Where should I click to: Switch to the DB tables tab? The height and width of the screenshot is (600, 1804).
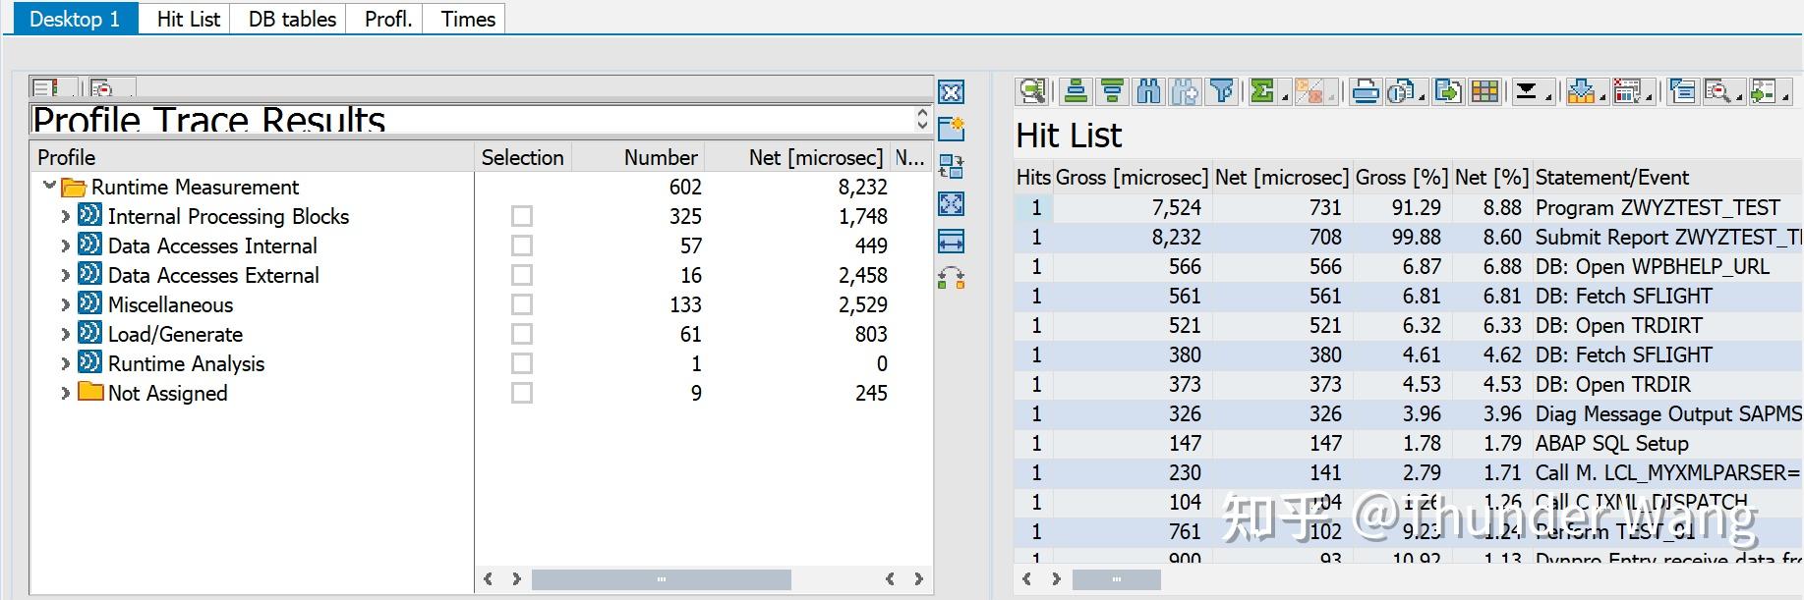[x=291, y=20]
